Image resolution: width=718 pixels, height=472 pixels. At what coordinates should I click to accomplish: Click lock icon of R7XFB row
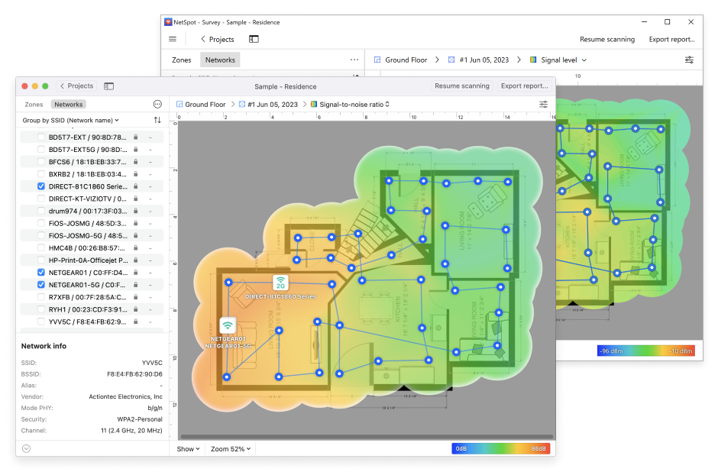point(135,297)
